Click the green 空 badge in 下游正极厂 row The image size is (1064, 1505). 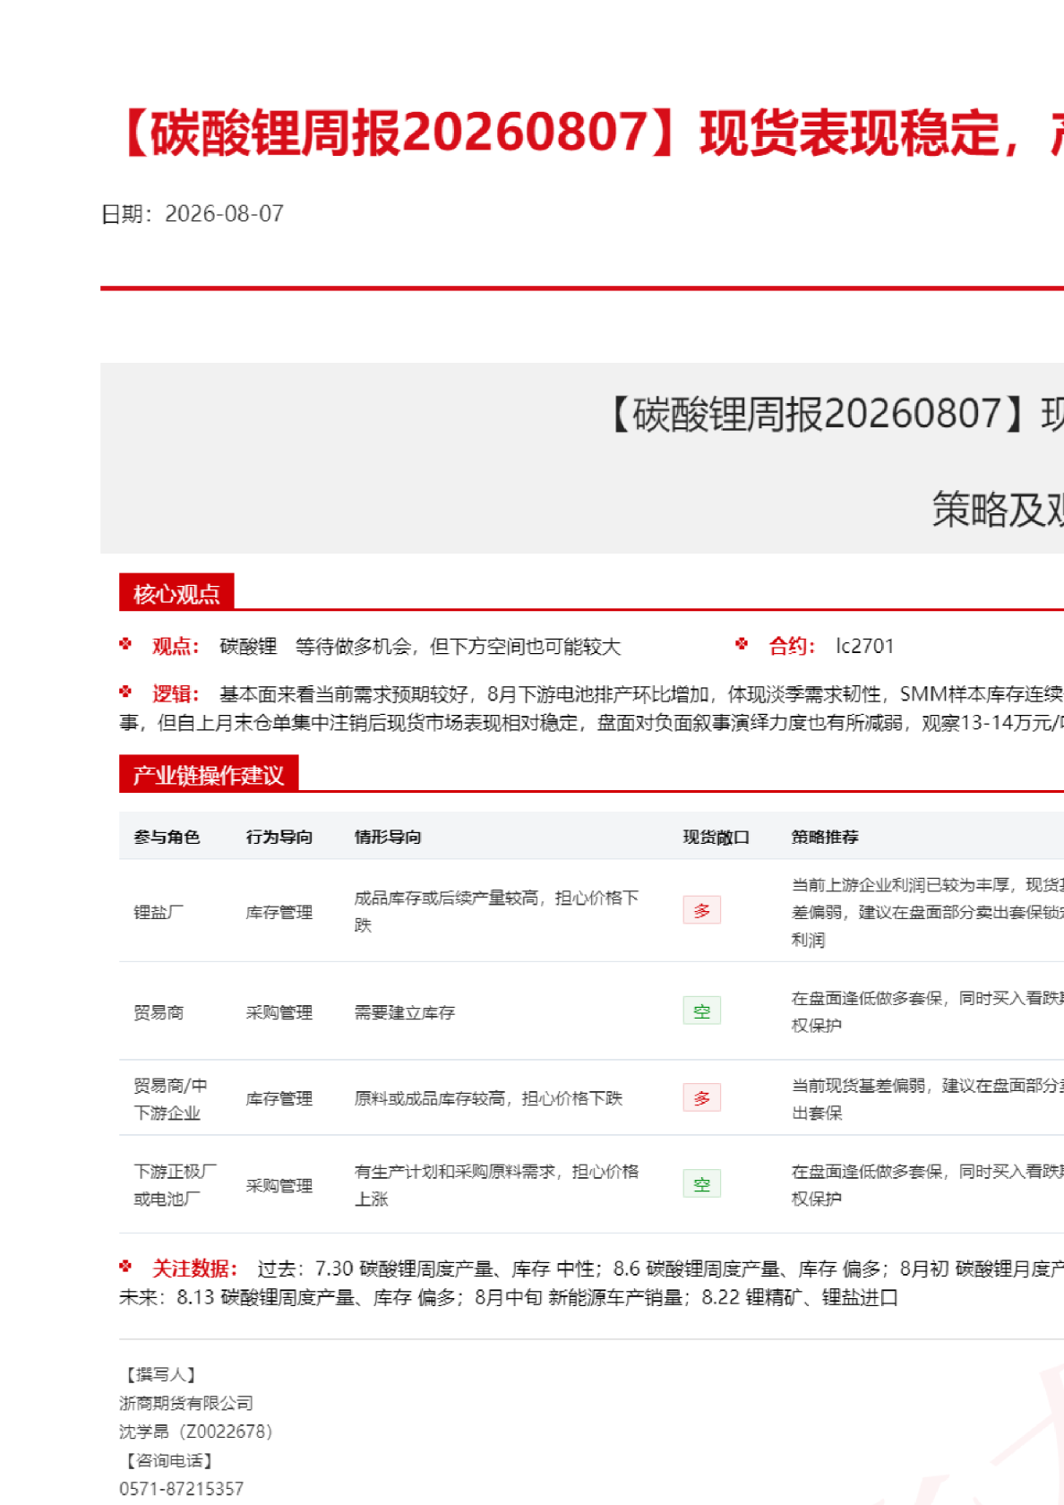pos(701,1183)
